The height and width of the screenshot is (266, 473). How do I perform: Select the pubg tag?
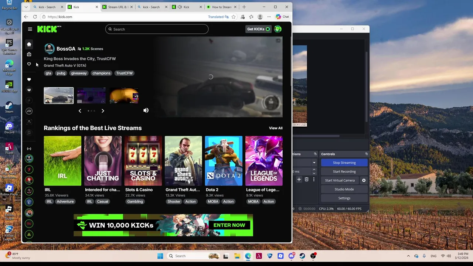coord(61,73)
